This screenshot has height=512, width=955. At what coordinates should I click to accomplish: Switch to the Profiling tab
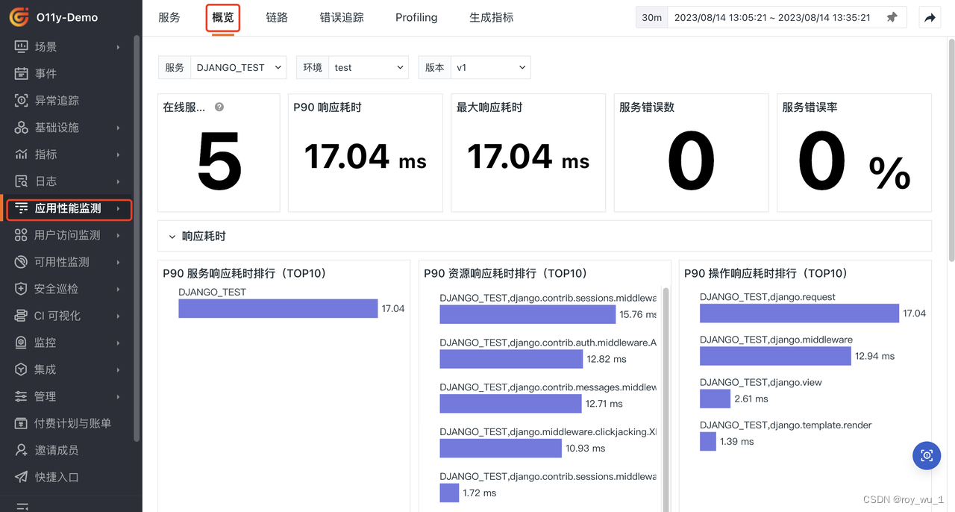[x=416, y=17]
